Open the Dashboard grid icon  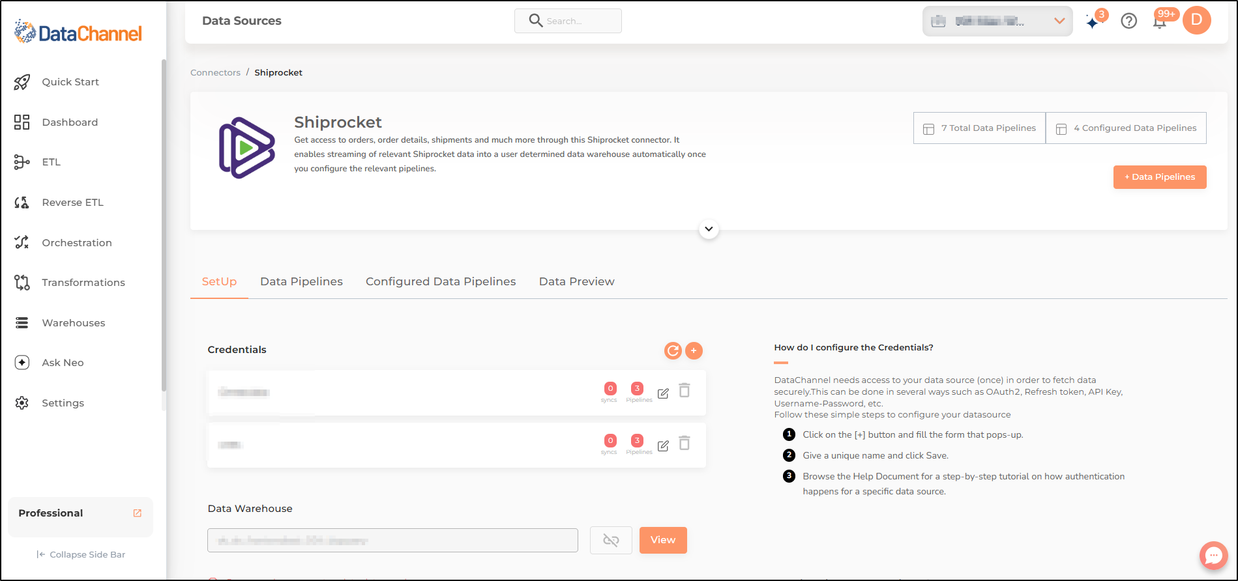click(x=22, y=122)
